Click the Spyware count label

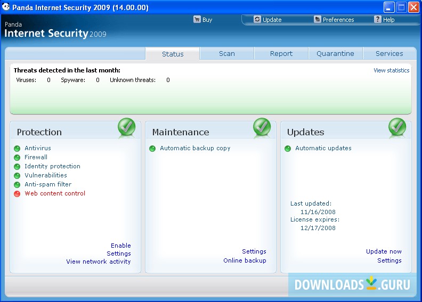(x=73, y=80)
